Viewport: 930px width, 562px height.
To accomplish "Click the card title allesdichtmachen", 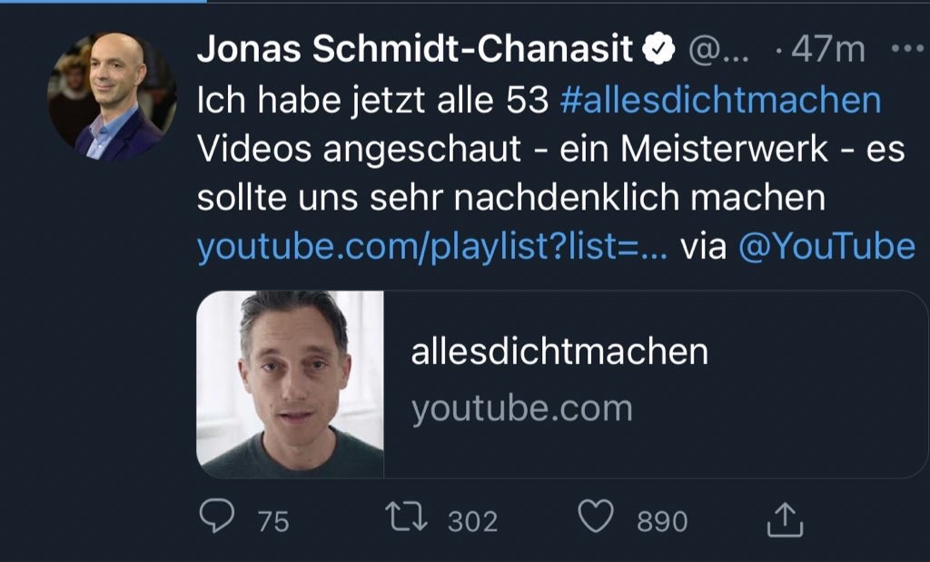I will [559, 351].
